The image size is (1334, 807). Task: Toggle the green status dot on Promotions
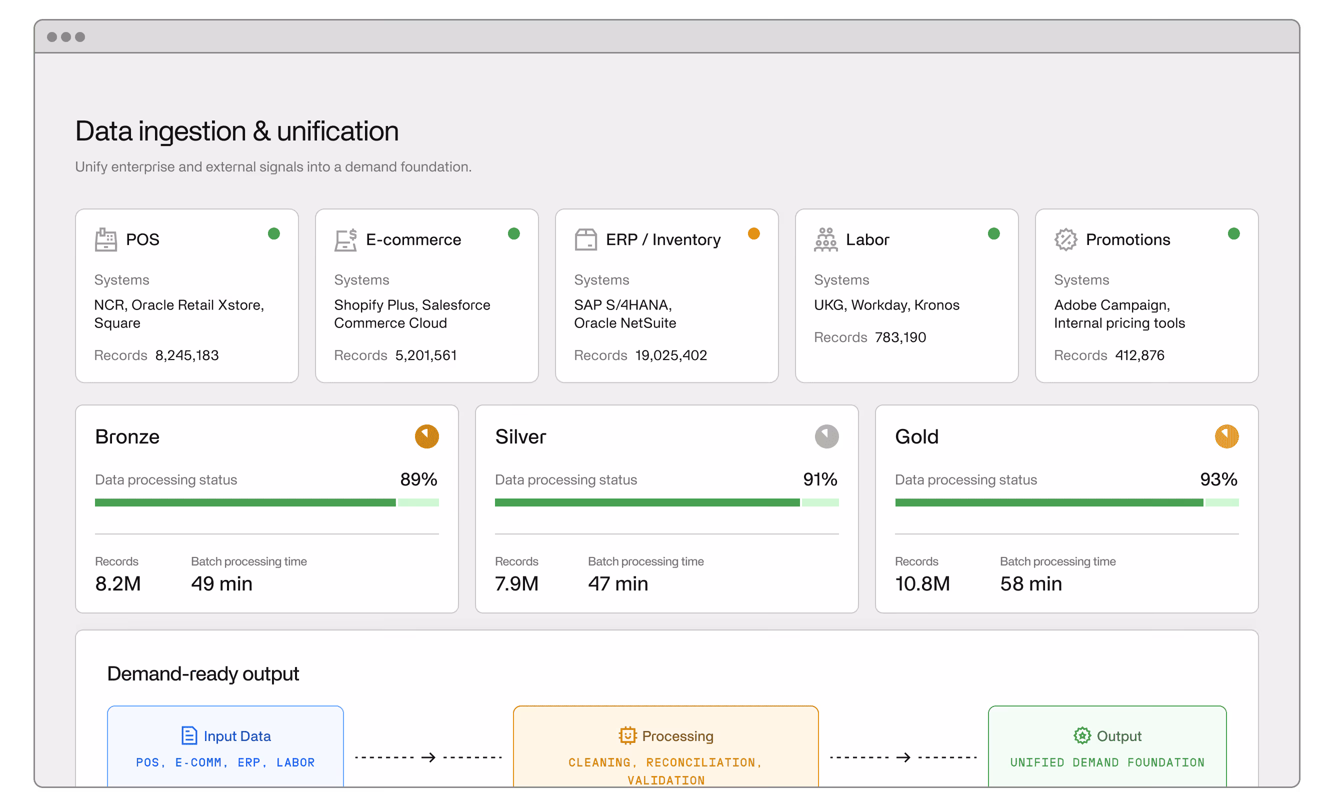tap(1234, 233)
